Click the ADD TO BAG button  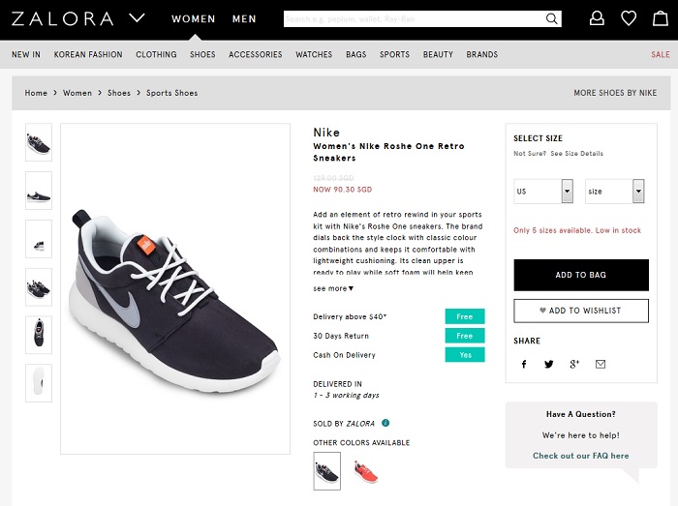581,275
